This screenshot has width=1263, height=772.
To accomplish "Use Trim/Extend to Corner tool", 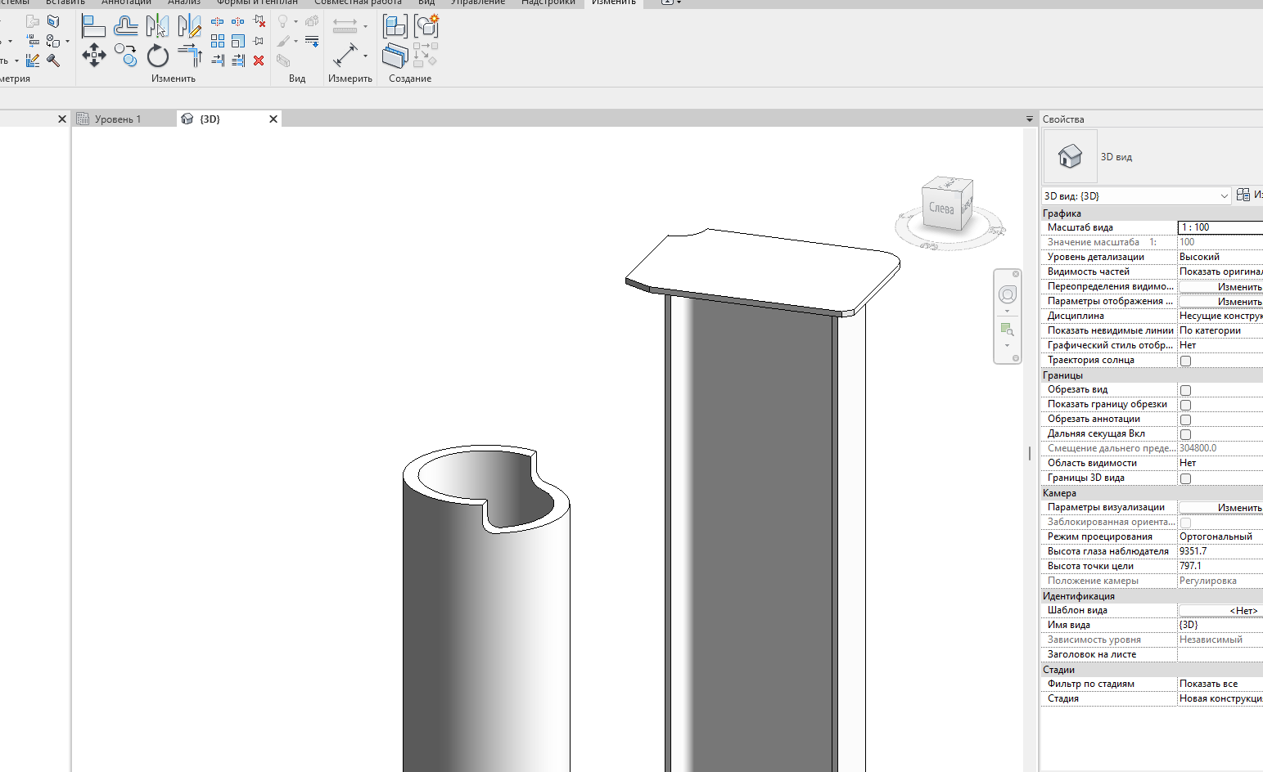I will tap(189, 56).
